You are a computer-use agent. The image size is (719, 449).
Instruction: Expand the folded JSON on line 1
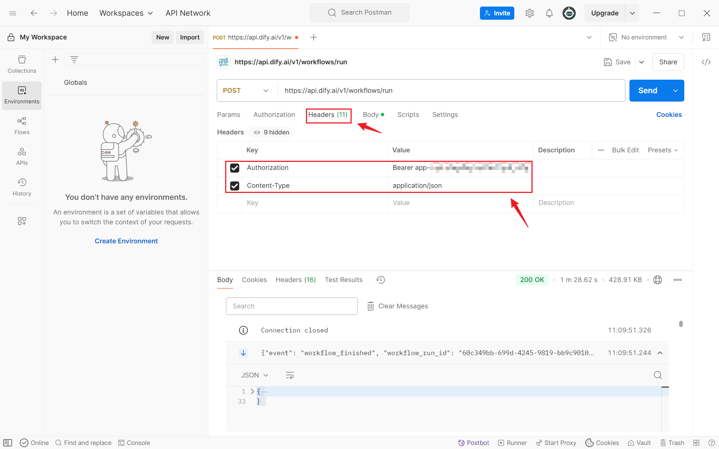click(252, 391)
